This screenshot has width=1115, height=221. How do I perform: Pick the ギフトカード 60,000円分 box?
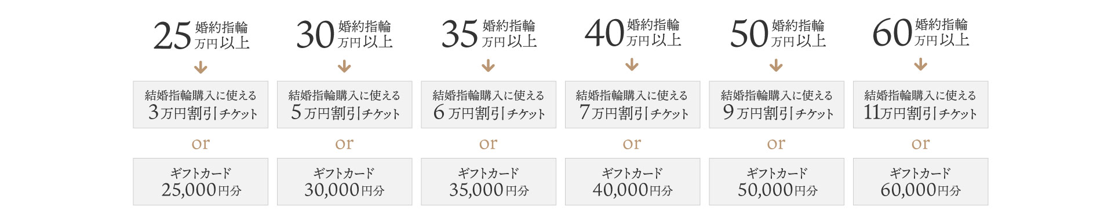(x=920, y=182)
